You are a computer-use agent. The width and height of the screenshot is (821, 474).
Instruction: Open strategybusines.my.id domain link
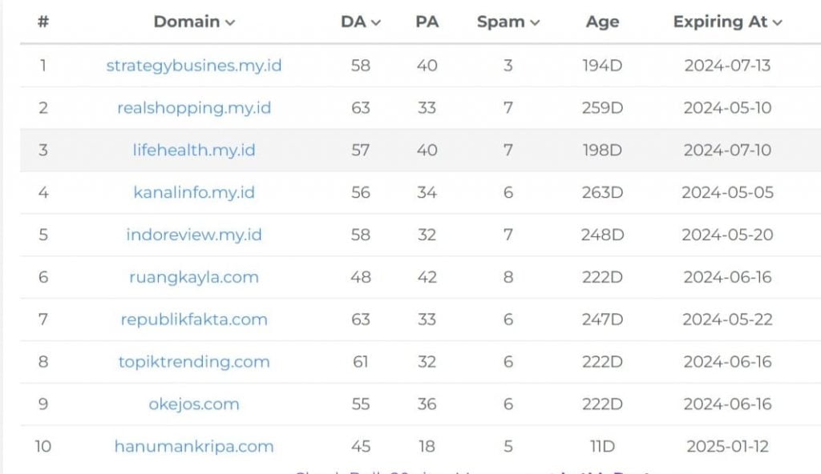pyautogui.click(x=194, y=66)
